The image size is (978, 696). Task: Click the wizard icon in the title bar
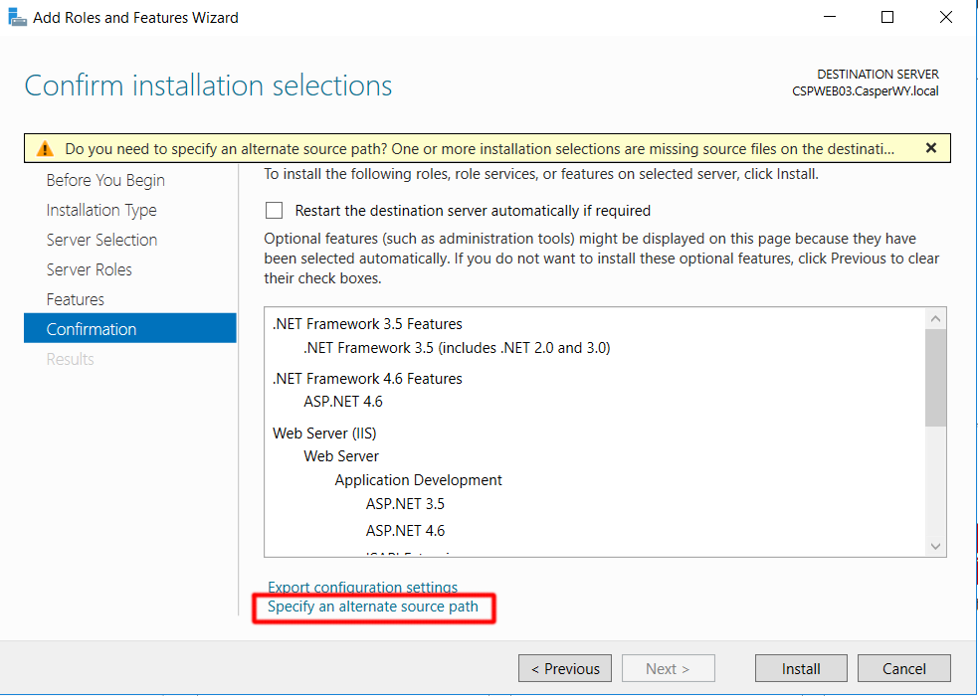coord(17,17)
